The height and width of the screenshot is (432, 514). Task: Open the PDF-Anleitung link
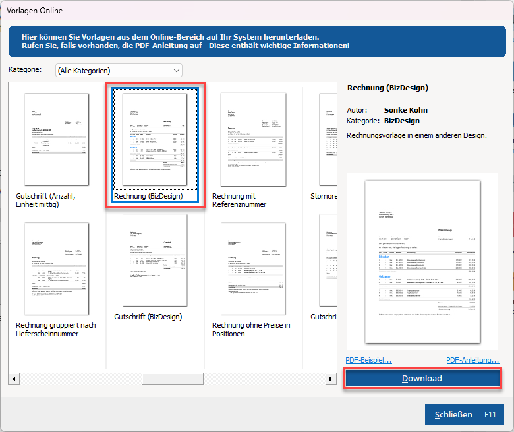(472, 360)
